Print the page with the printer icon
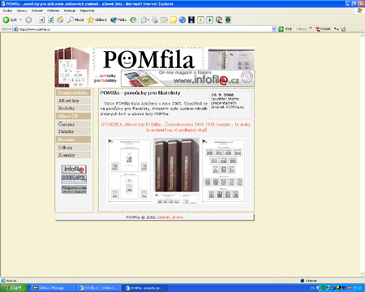This screenshot has height=292, width=365. [155, 19]
